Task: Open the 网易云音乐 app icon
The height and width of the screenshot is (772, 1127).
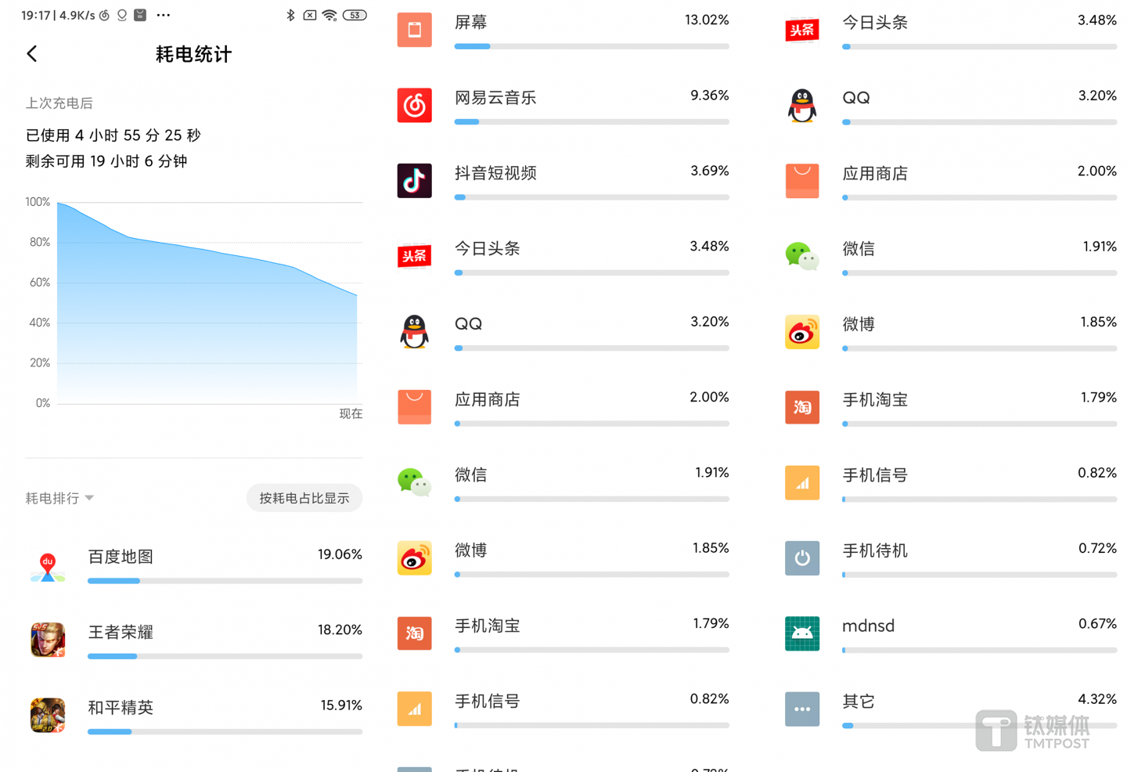Action: (x=414, y=105)
